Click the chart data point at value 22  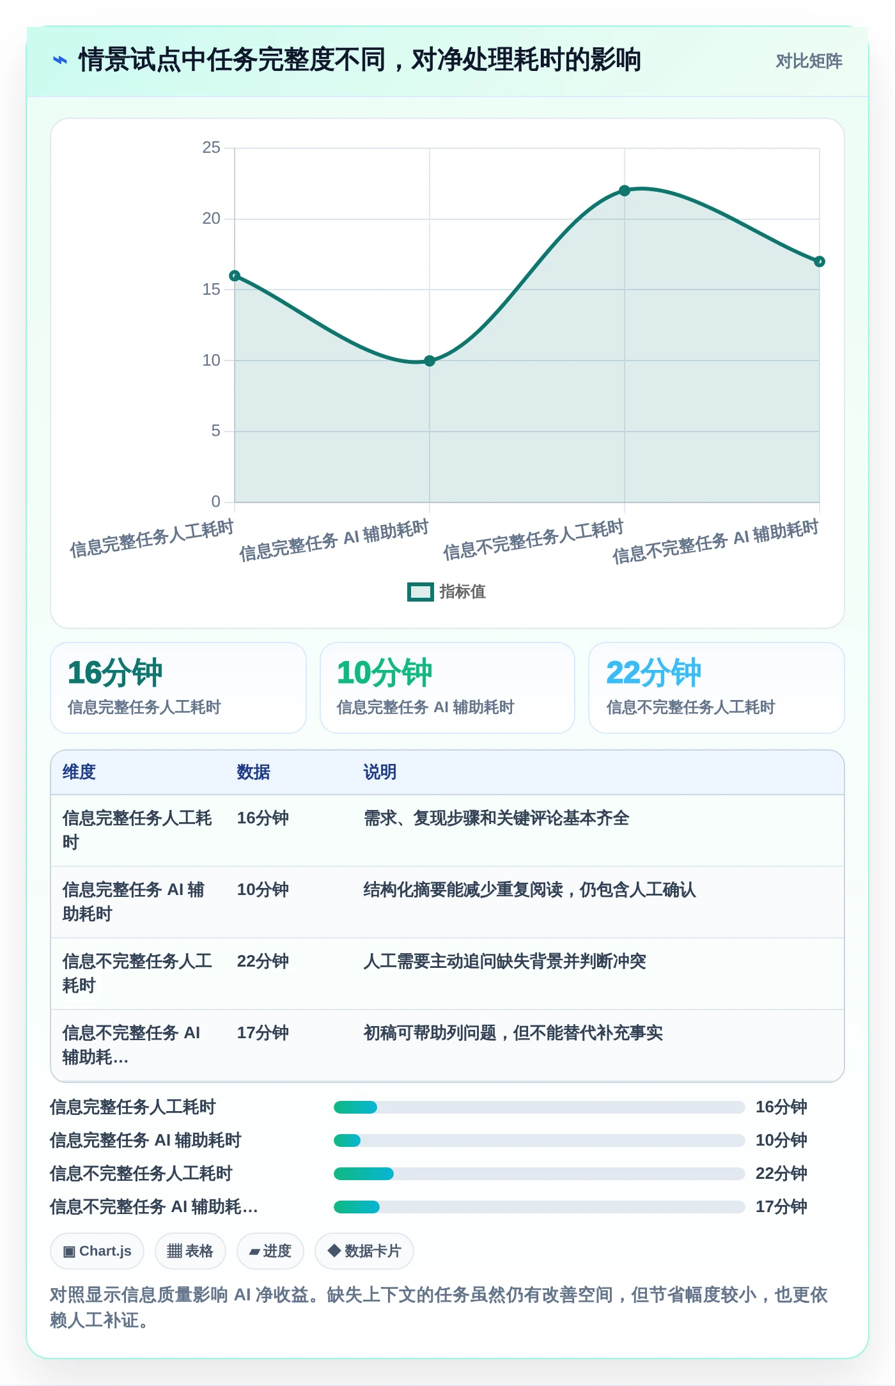625,191
